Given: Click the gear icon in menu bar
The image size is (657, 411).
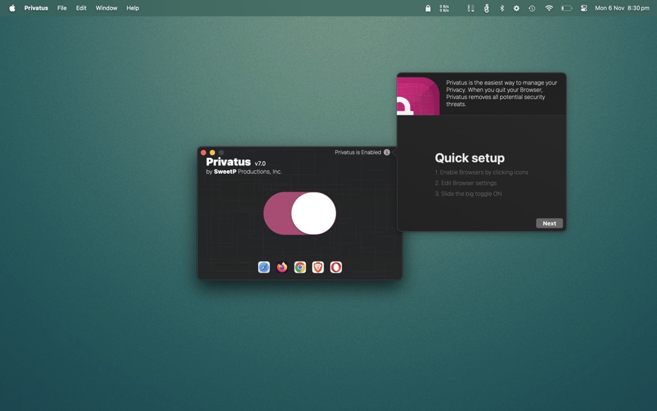Looking at the screenshot, I should click(x=517, y=8).
